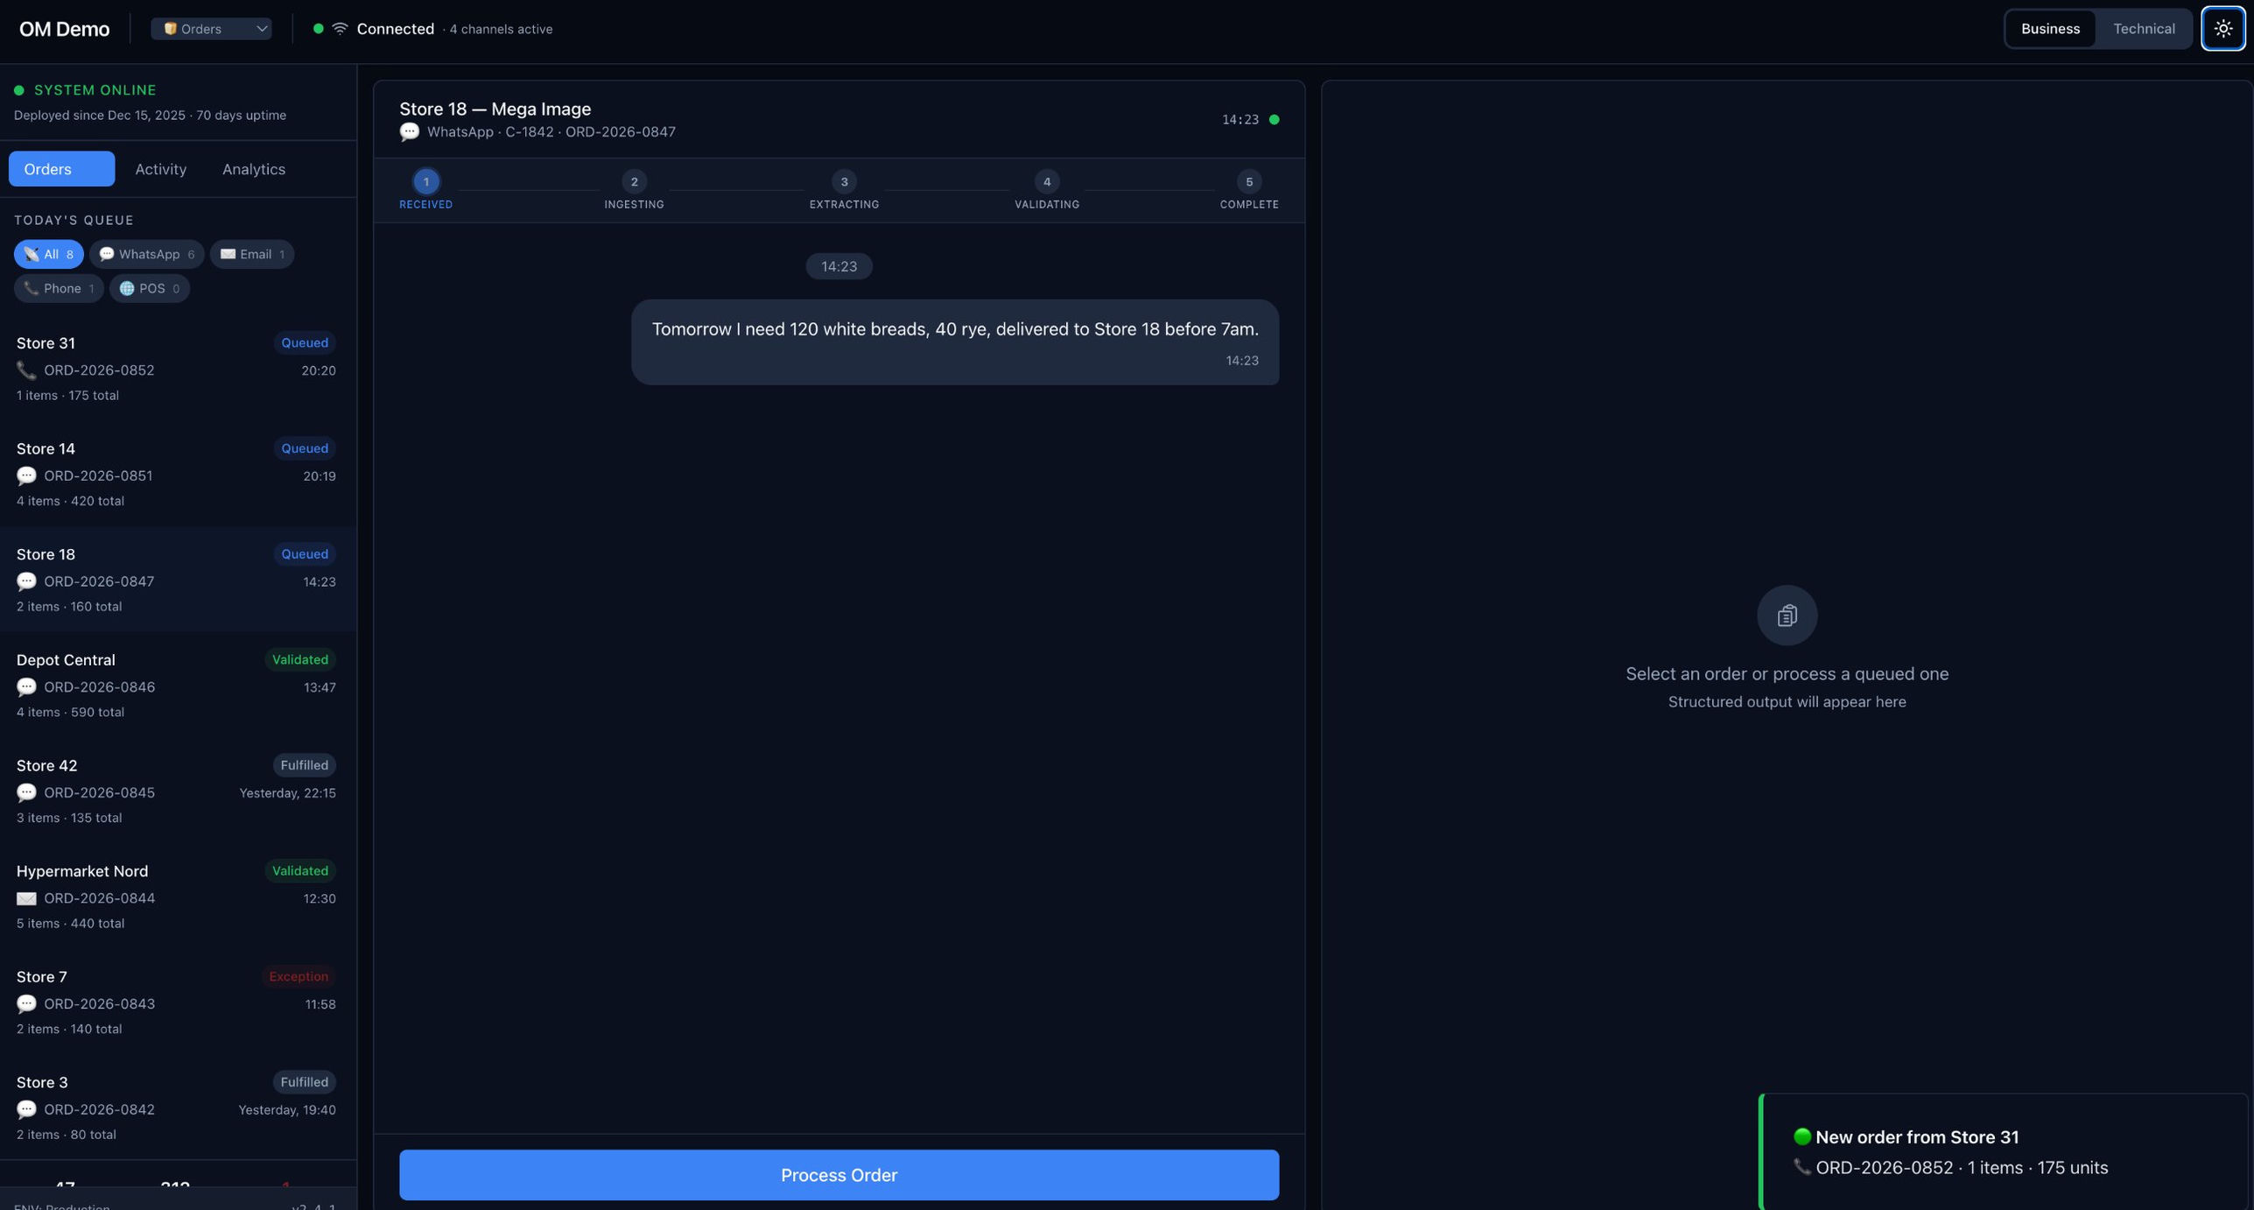The width and height of the screenshot is (2254, 1210).
Task: Enable the Email channel filter
Action: pyautogui.click(x=252, y=254)
